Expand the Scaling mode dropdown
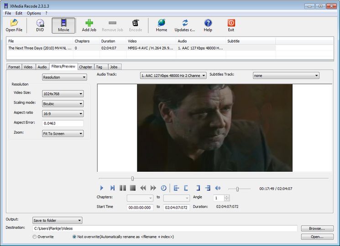 (63, 104)
